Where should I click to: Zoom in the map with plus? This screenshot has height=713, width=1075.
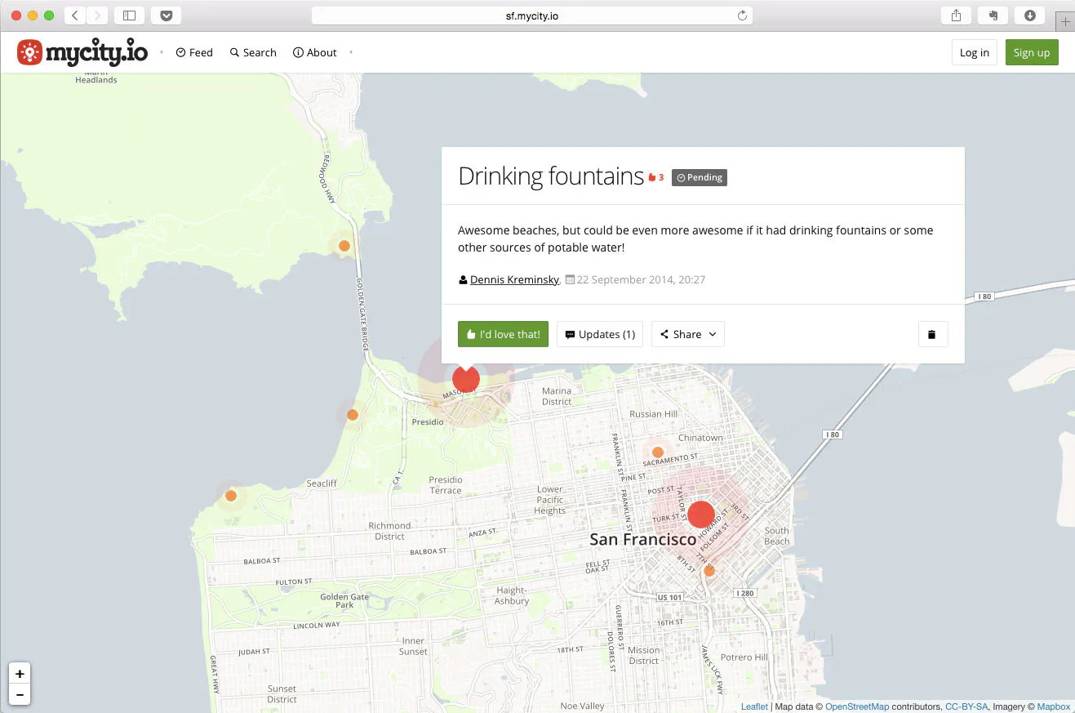pyautogui.click(x=20, y=674)
